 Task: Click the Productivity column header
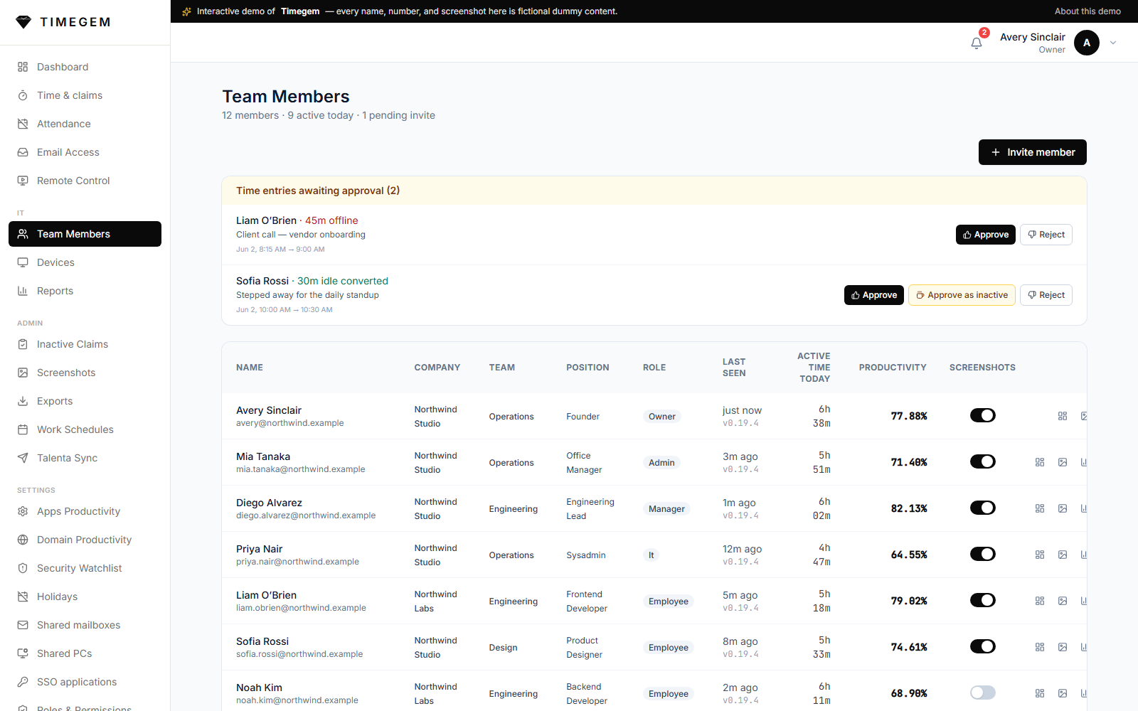click(893, 368)
